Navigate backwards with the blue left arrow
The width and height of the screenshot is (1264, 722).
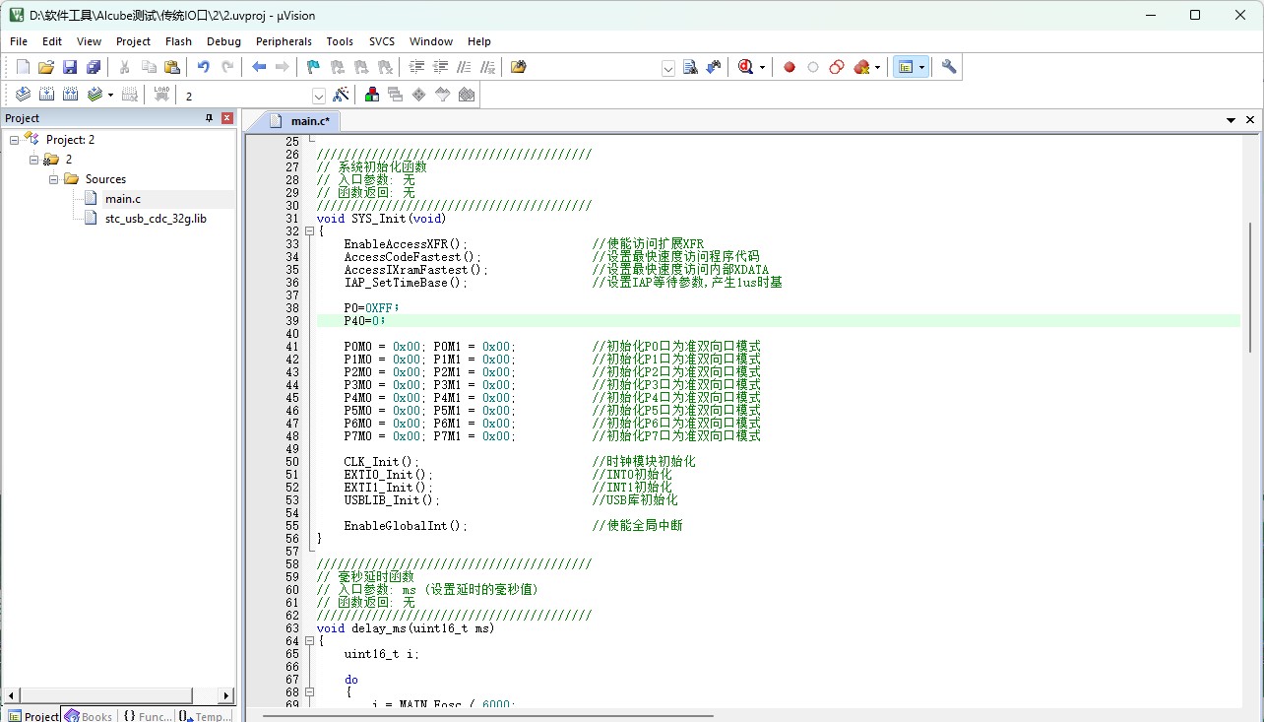tap(258, 67)
